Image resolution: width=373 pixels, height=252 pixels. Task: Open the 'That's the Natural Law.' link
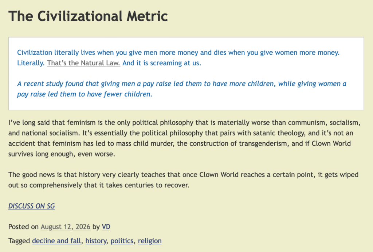click(x=83, y=63)
